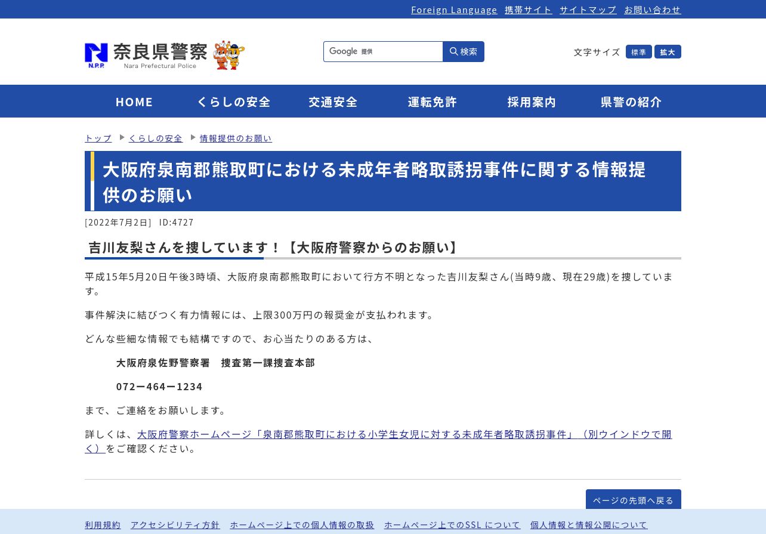Click the 検索 search button
Screen dimensions: 766x534
pyautogui.click(x=464, y=52)
